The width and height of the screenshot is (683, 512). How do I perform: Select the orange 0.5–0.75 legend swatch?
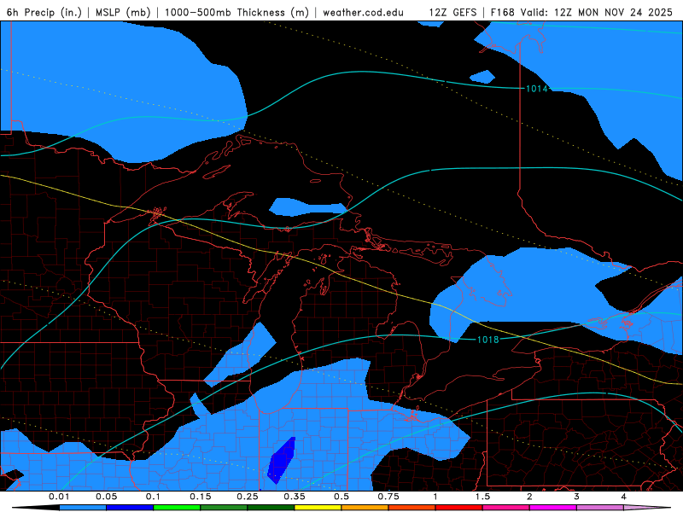[365, 508]
